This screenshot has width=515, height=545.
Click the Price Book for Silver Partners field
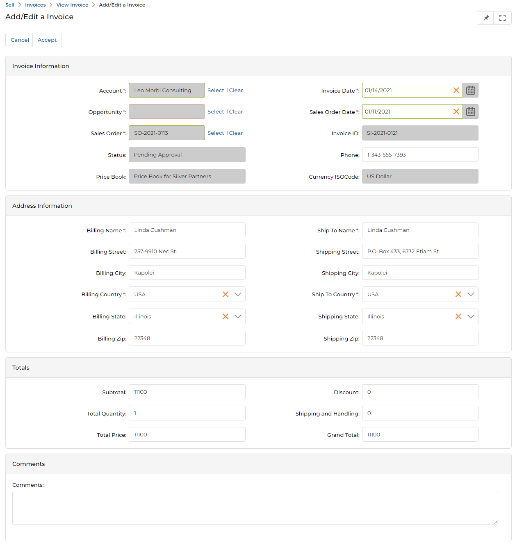click(x=187, y=176)
